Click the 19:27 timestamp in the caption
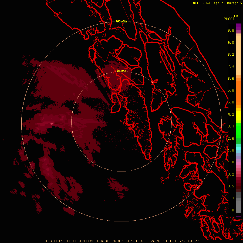 coord(194,241)
